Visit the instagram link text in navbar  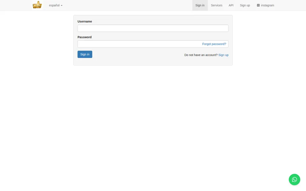point(267,5)
